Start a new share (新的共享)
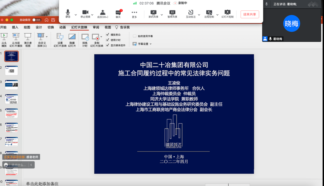Screen dimensions: 324x186 click(x=153, y=13)
